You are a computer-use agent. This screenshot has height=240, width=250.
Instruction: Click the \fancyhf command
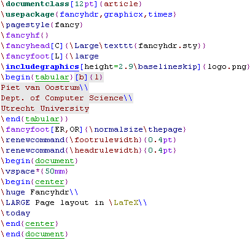coord(20,35)
